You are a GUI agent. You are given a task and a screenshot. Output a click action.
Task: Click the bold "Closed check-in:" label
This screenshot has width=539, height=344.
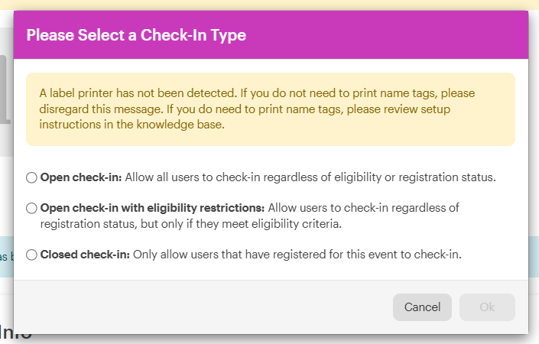pos(85,255)
